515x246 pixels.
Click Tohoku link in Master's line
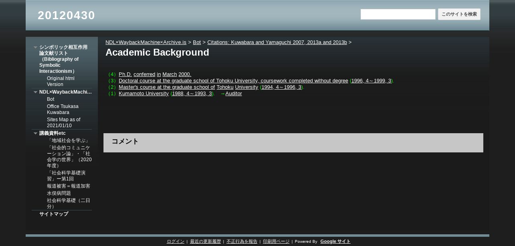225,87
